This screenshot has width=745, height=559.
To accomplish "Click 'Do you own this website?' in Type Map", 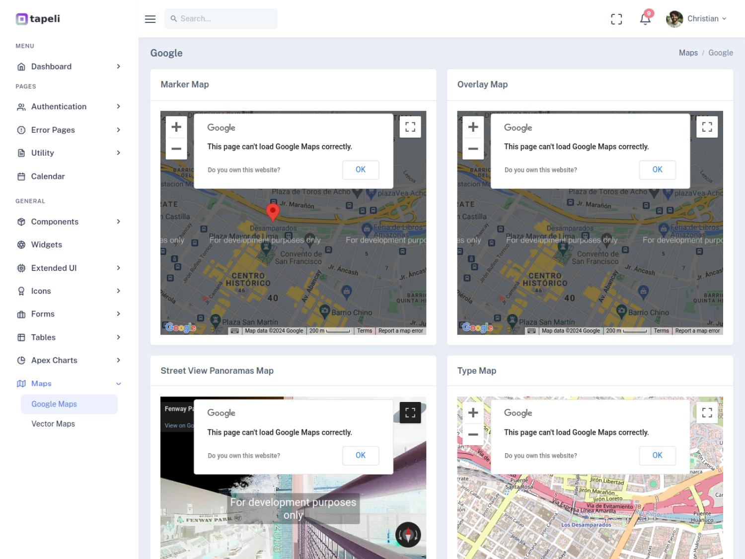I will [541, 456].
